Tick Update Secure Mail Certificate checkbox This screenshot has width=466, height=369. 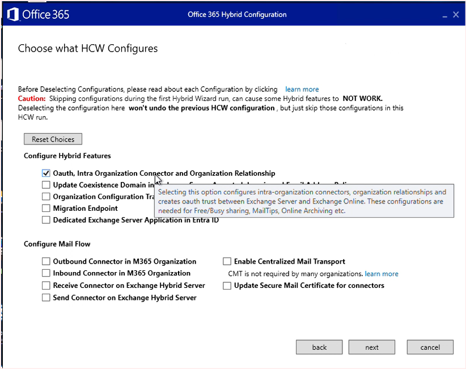[227, 286]
